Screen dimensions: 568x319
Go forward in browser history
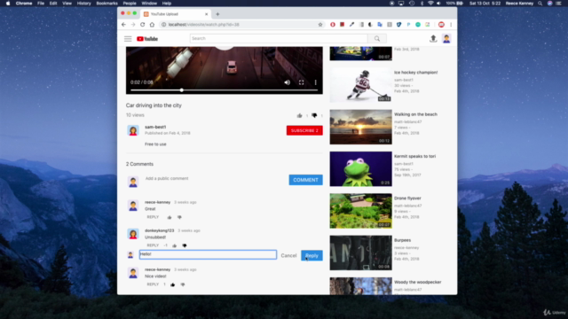(x=133, y=25)
